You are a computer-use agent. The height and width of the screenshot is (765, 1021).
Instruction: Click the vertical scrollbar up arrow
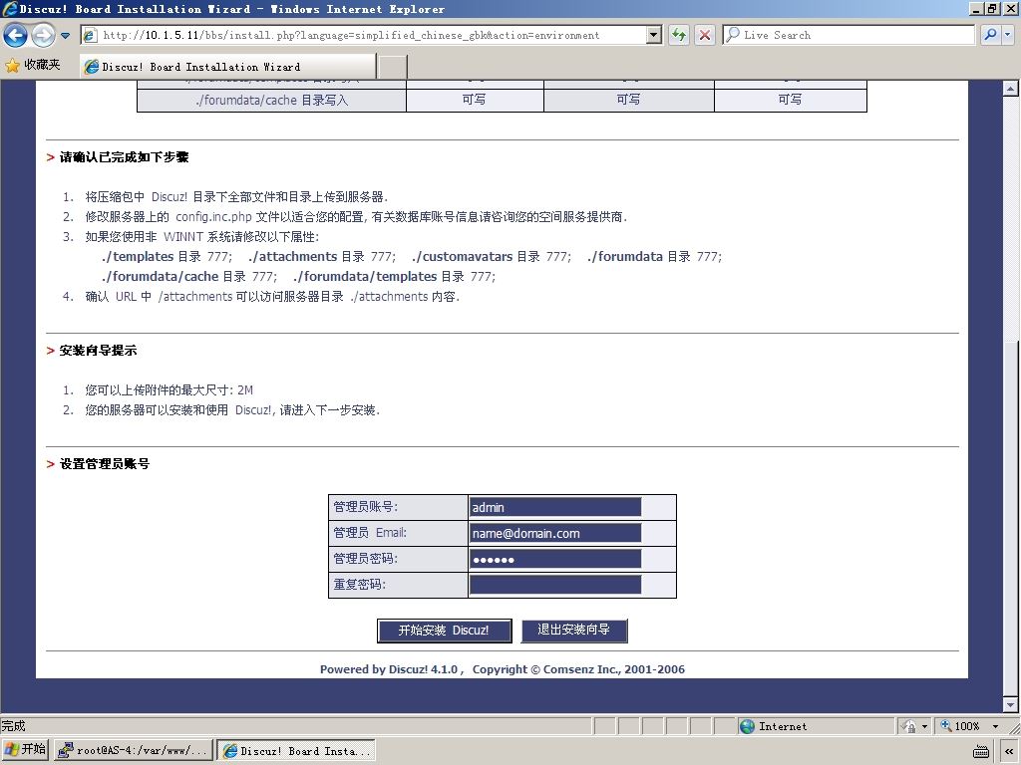click(1011, 89)
